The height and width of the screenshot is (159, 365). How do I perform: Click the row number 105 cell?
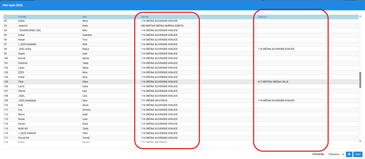pos(6,81)
